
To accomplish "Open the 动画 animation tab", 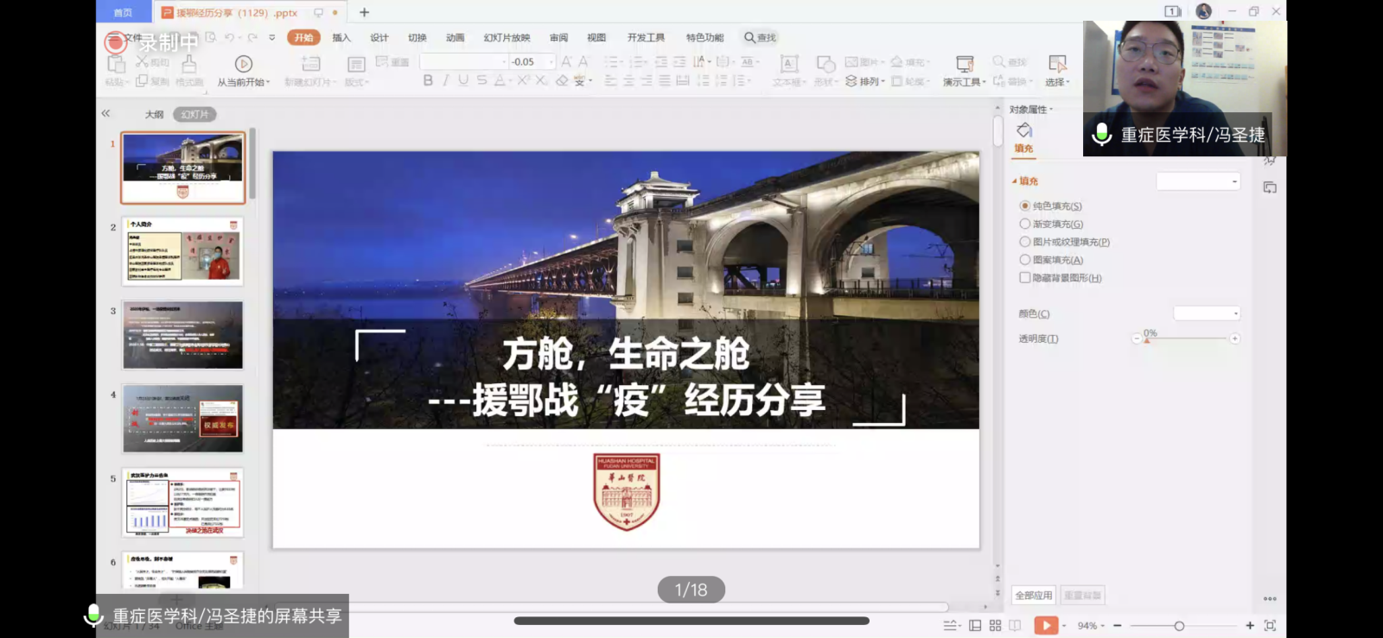I will pos(456,37).
